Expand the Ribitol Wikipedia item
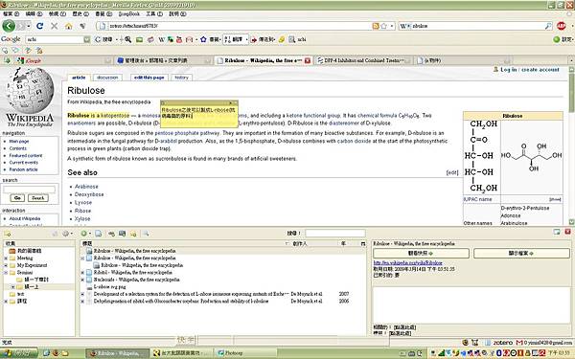575x359 pixels. point(82,273)
